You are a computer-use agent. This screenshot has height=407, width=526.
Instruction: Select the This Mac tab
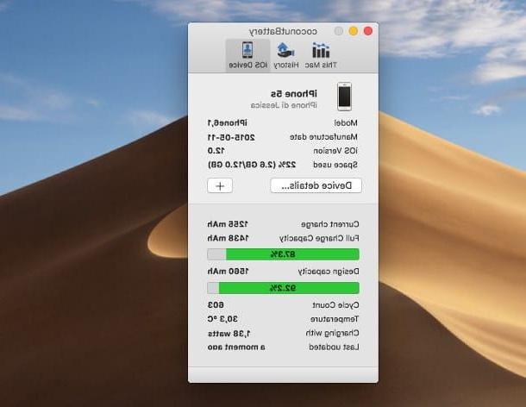(x=321, y=55)
